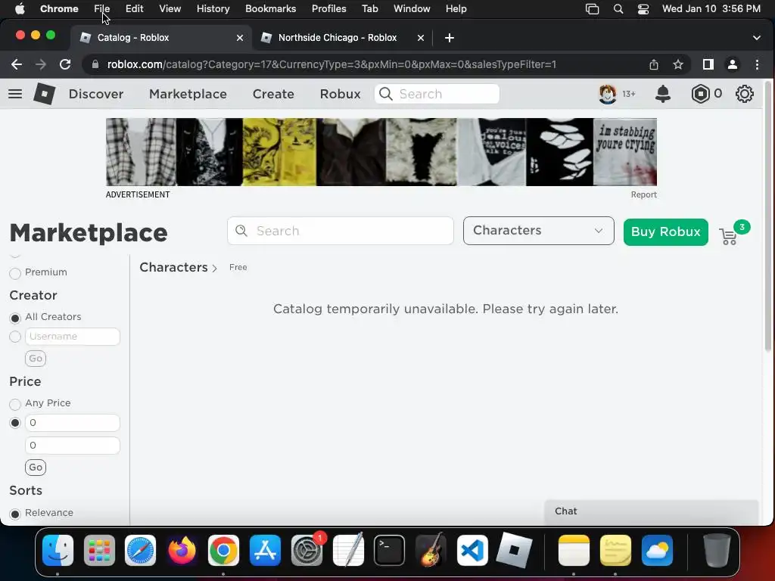Click the creator Username input field
Image resolution: width=775 pixels, height=581 pixels.
pyautogui.click(x=73, y=337)
